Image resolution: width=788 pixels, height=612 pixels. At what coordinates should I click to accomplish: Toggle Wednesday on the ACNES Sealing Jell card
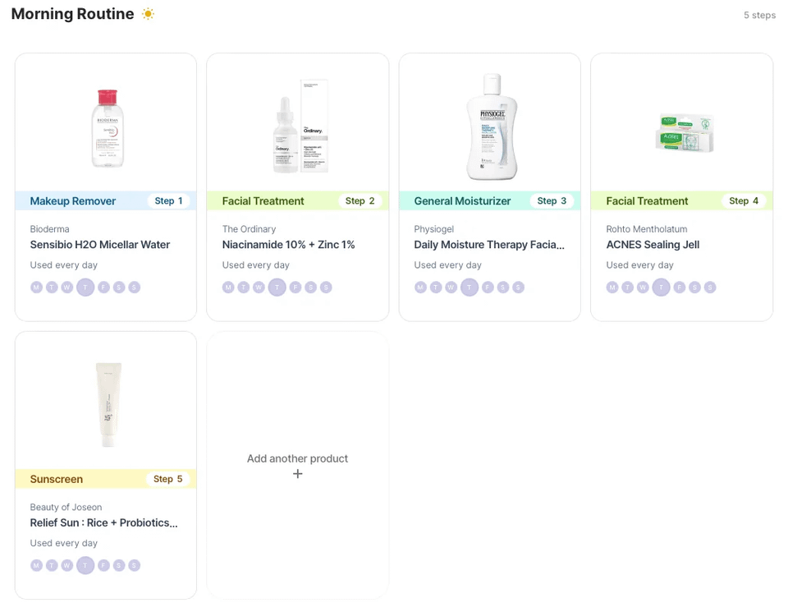[643, 288]
